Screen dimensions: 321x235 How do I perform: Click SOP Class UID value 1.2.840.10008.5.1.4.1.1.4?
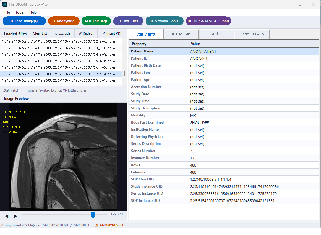(x=210, y=179)
